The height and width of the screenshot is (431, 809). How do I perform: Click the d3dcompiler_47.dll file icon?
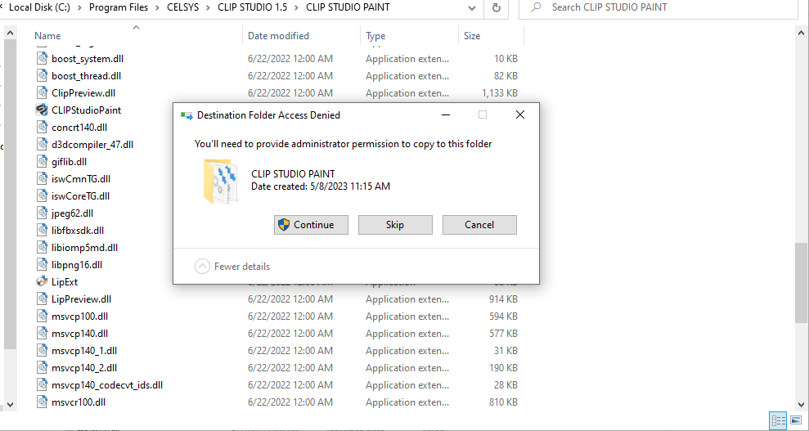(42, 145)
